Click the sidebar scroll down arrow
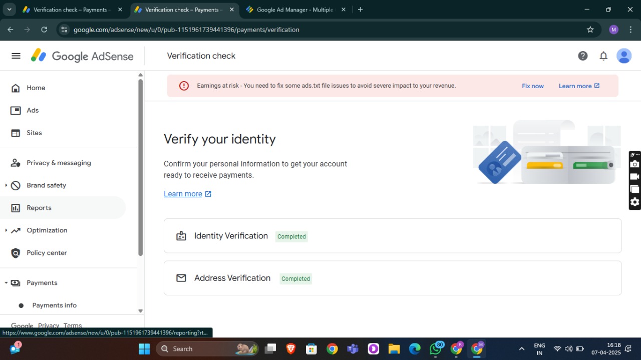 pyautogui.click(x=141, y=311)
